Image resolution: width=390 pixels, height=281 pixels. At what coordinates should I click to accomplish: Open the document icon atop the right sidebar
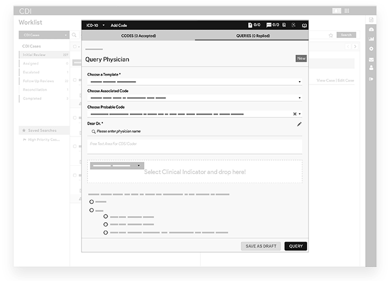(x=371, y=19)
